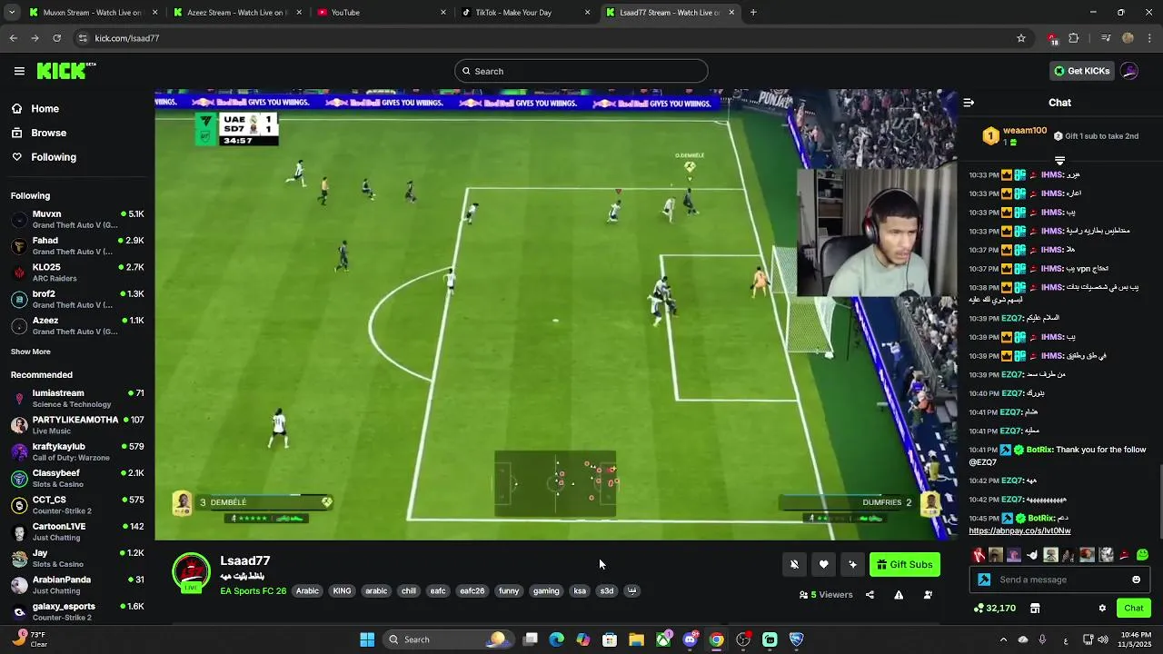
Task: Open Chrome extensions puzzle icon
Action: tap(1074, 38)
